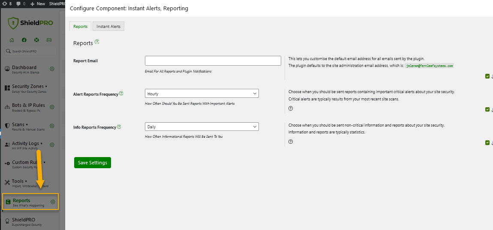Expand Scans submenu caret
The height and width of the screenshot is (230, 493).
[27, 124]
